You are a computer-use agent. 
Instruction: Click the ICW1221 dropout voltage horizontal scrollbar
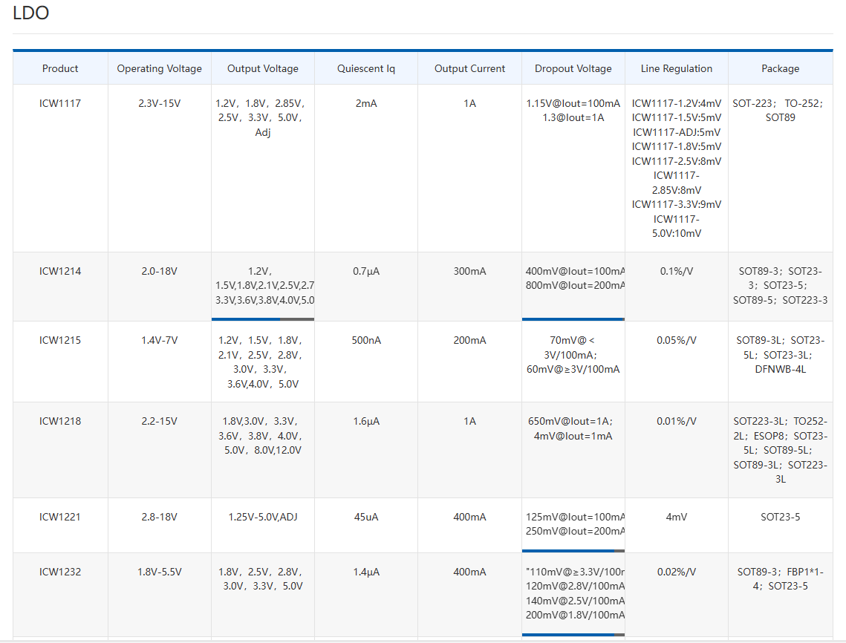[x=568, y=551]
